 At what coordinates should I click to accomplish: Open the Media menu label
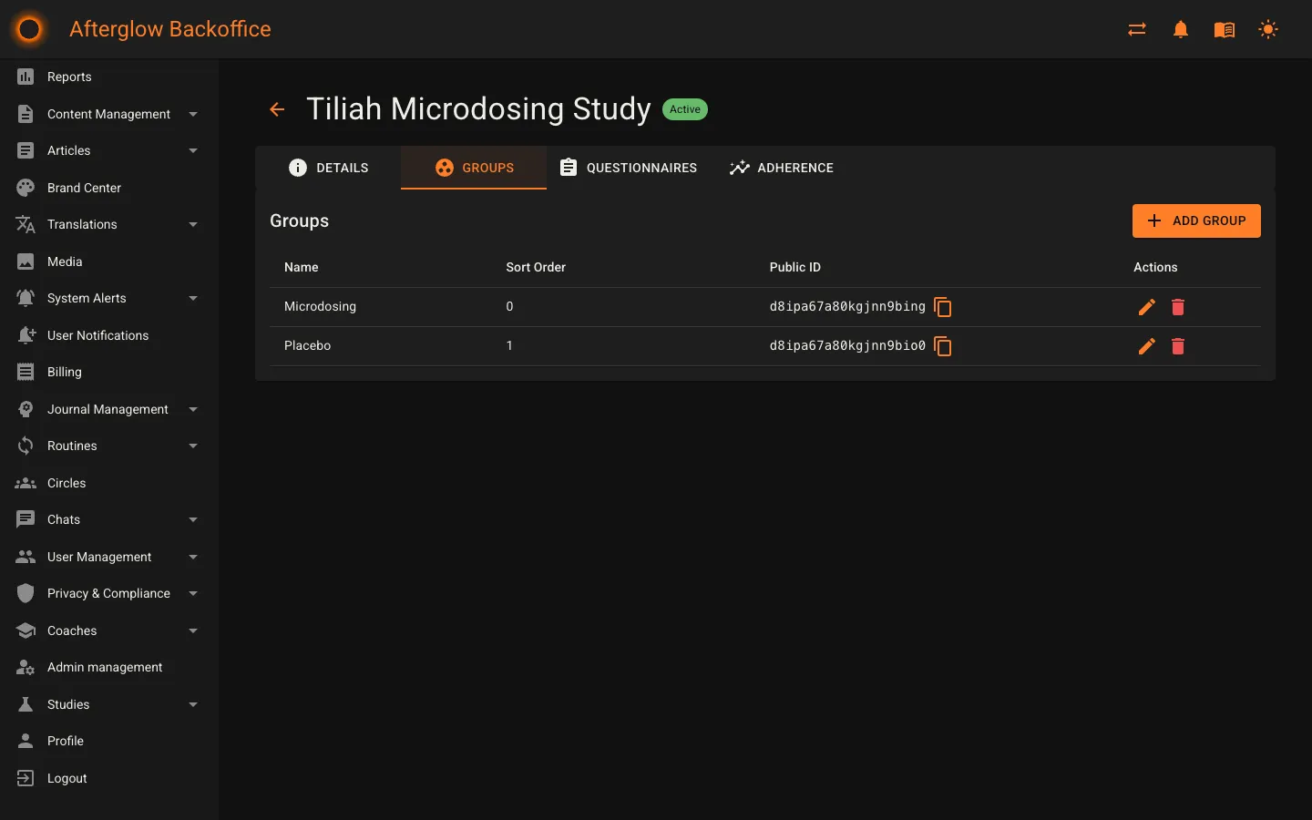[65, 261]
